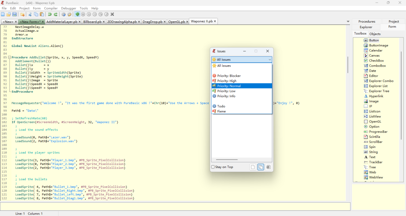406x216 pixels.
Task: Click the green Undo arrow icon
Action: point(50,14)
